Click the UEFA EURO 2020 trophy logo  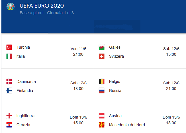(11, 7)
